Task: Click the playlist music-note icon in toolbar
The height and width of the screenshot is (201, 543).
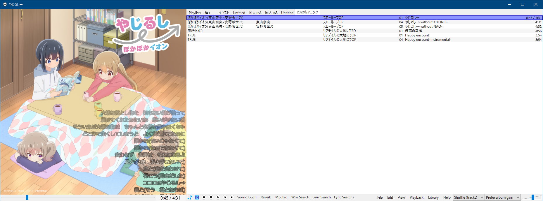Action: click(x=190, y=197)
